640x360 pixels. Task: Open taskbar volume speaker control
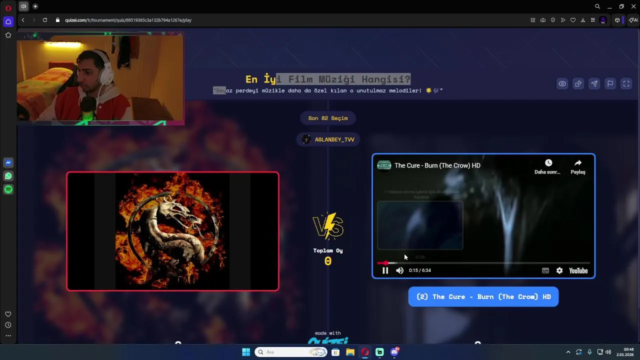(608, 352)
